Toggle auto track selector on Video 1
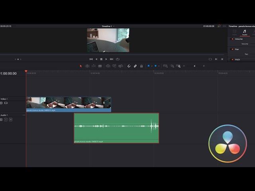255x191 pixels. 1,103
